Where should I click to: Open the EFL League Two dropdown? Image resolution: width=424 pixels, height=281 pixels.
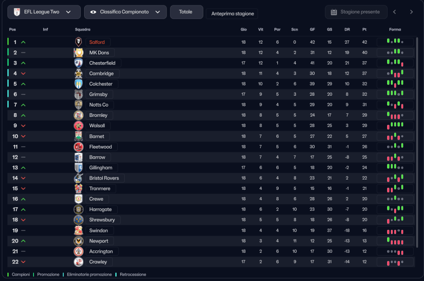44,12
